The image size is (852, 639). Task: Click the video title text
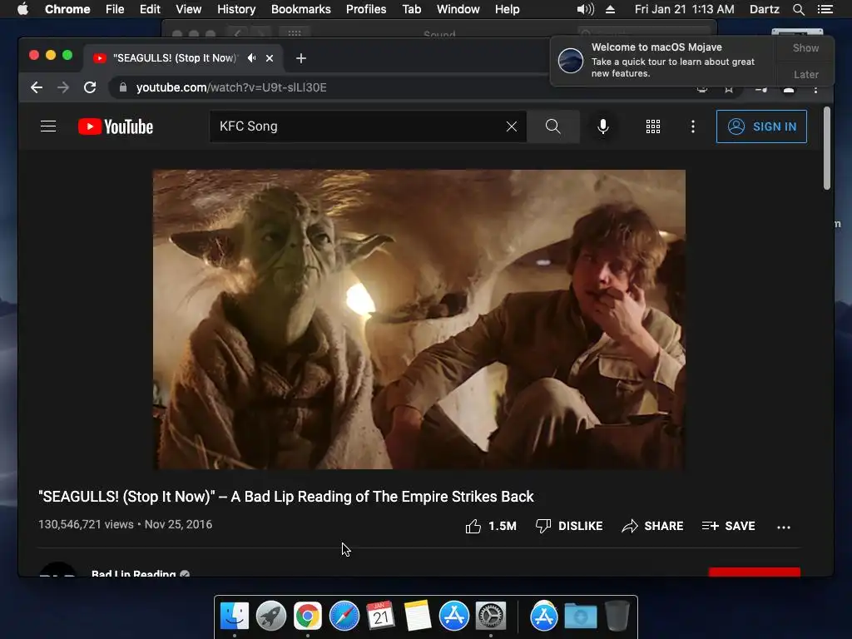click(286, 497)
